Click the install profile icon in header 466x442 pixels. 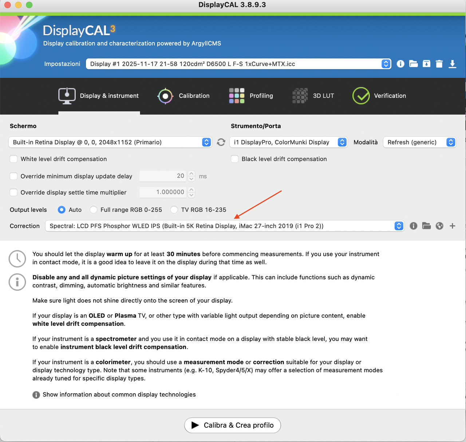tap(426, 64)
